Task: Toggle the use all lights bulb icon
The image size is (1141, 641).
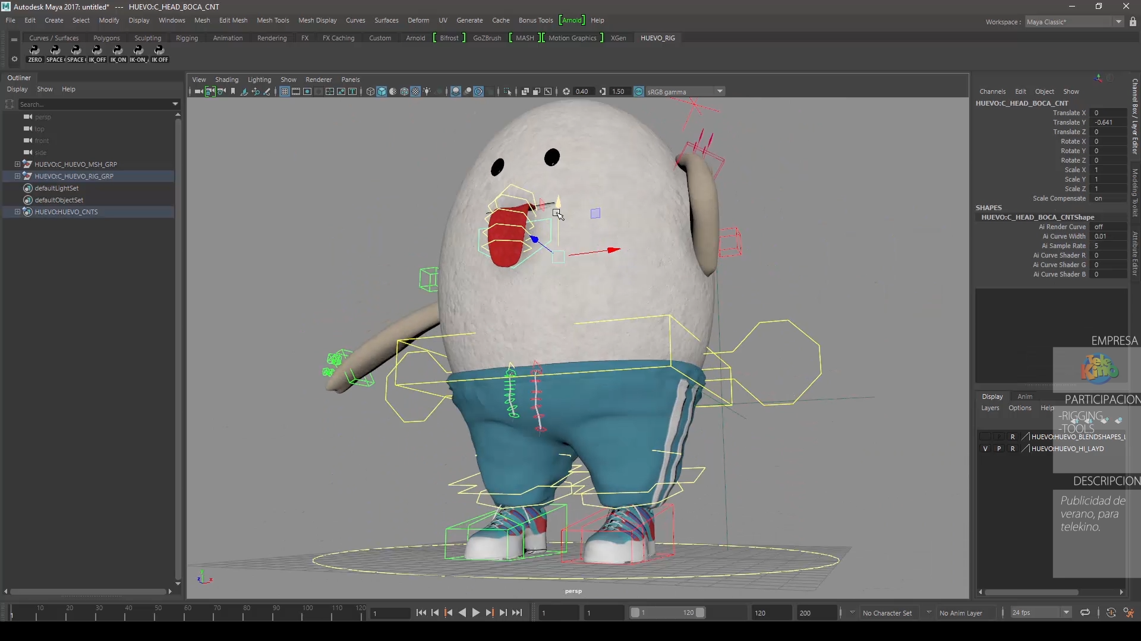Action: click(427, 91)
